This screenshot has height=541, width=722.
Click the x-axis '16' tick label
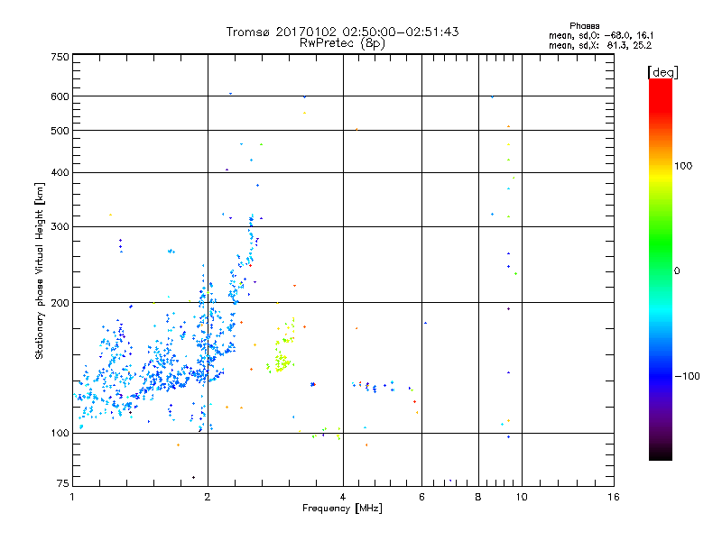pyautogui.click(x=614, y=497)
